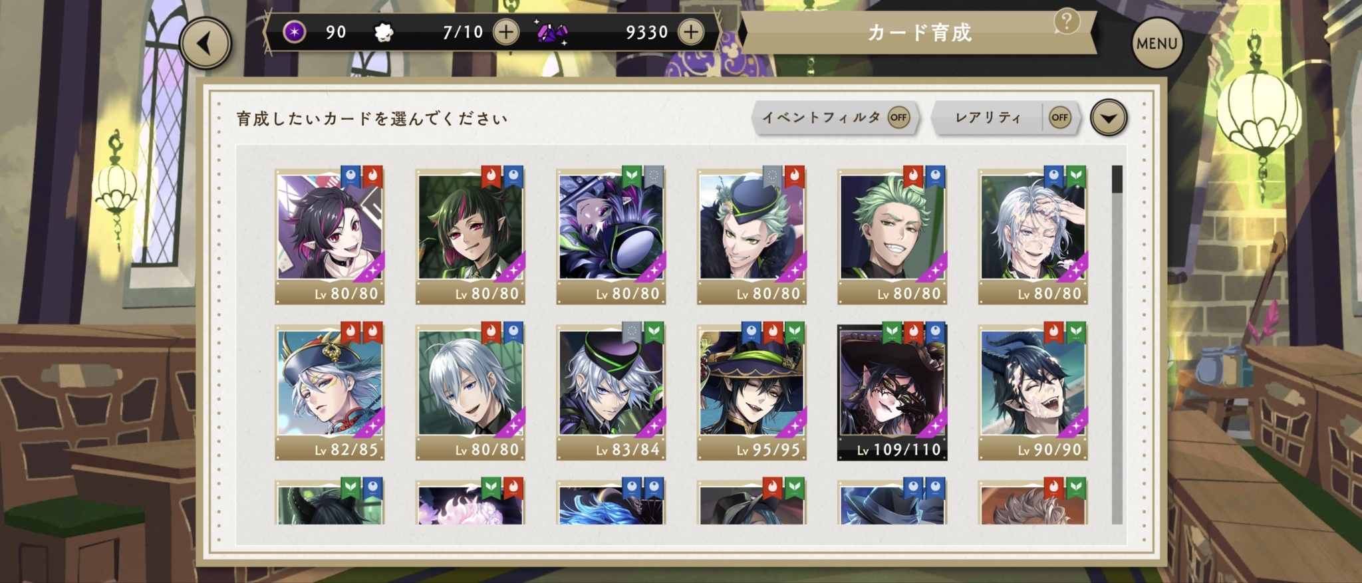Screen dimensions: 1362x583
Task: Click the purple star currency icon
Action: pos(294,31)
